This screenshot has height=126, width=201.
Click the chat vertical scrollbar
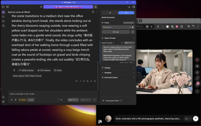98,75
